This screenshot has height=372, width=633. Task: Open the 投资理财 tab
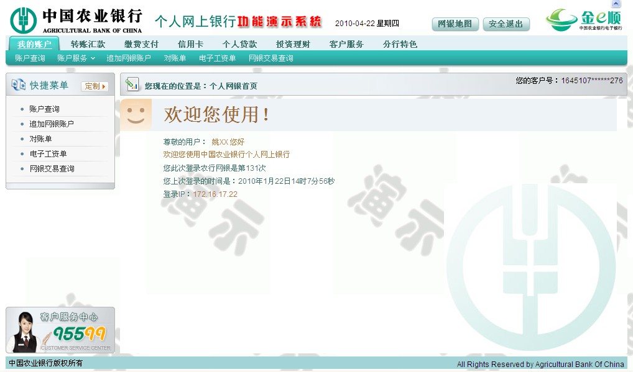click(293, 44)
